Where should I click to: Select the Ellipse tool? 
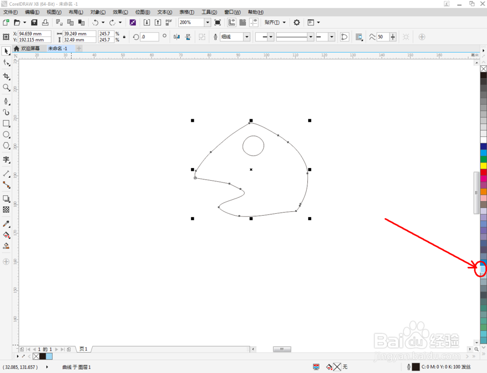6,134
